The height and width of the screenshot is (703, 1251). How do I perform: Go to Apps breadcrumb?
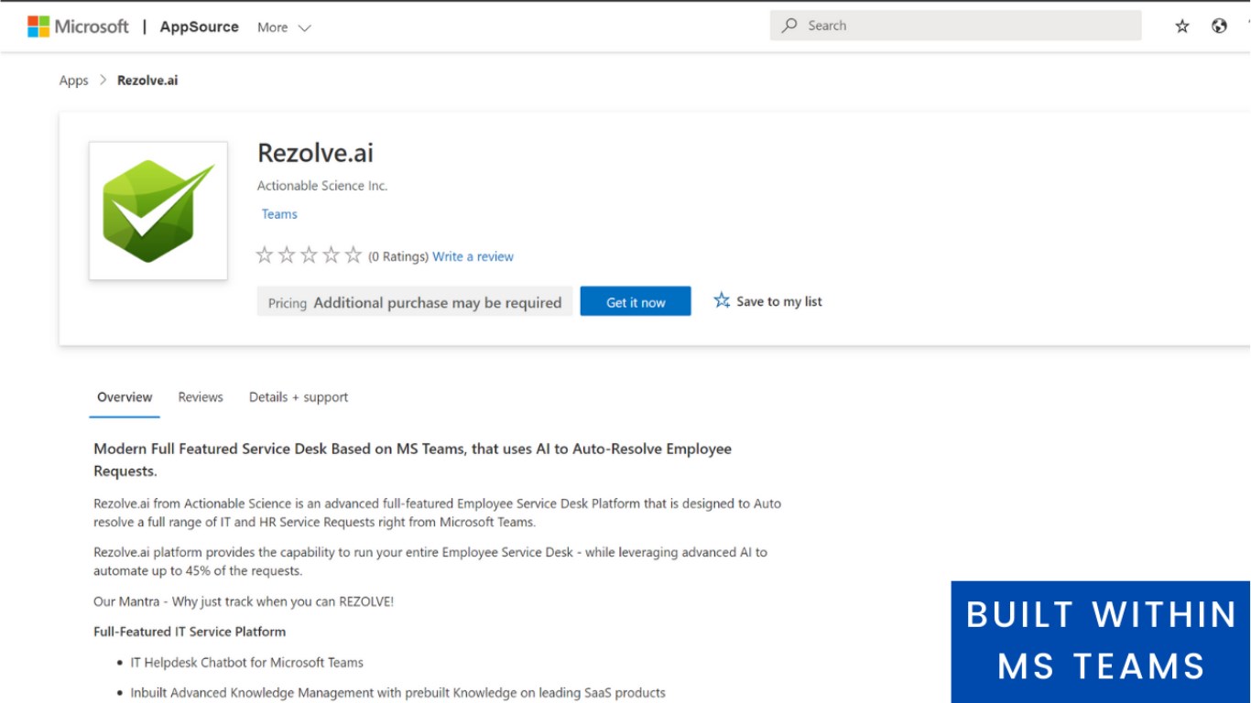[x=73, y=81]
